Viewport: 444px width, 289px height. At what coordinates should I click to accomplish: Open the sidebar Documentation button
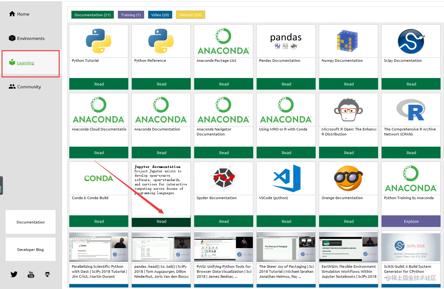(31, 222)
